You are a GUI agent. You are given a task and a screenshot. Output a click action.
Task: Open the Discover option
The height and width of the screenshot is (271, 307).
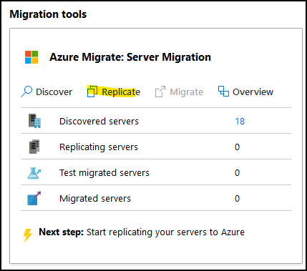(x=54, y=92)
